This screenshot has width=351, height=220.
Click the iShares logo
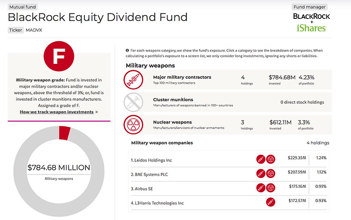(x=311, y=28)
